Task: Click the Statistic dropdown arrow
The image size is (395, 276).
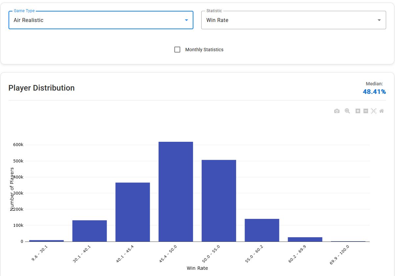Action: (x=379, y=20)
